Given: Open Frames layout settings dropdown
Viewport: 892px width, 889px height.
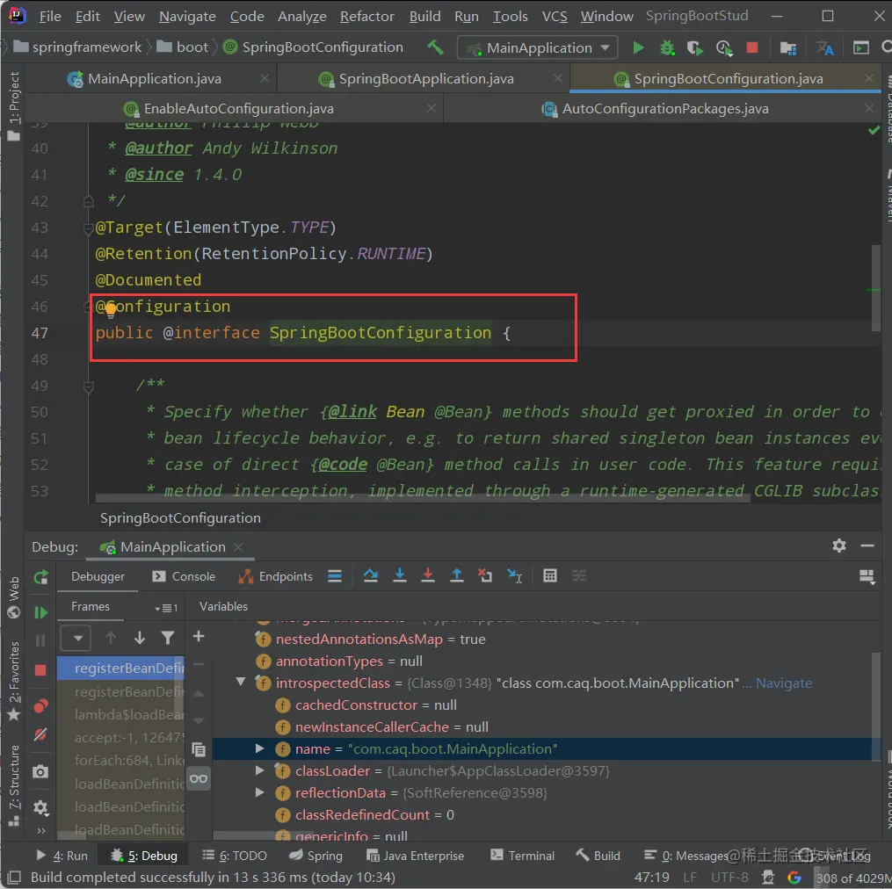Looking at the screenshot, I should [166, 608].
